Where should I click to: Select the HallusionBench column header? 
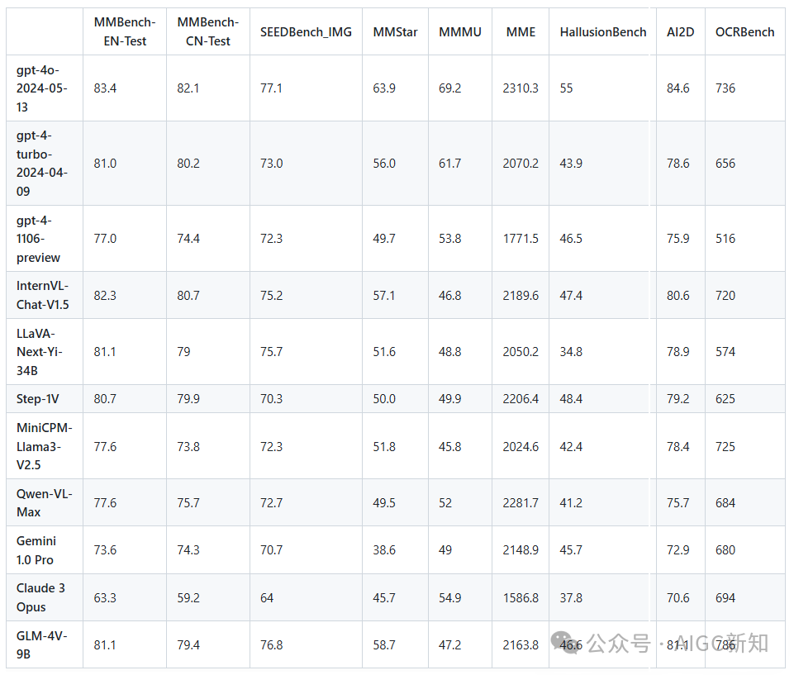point(603,32)
